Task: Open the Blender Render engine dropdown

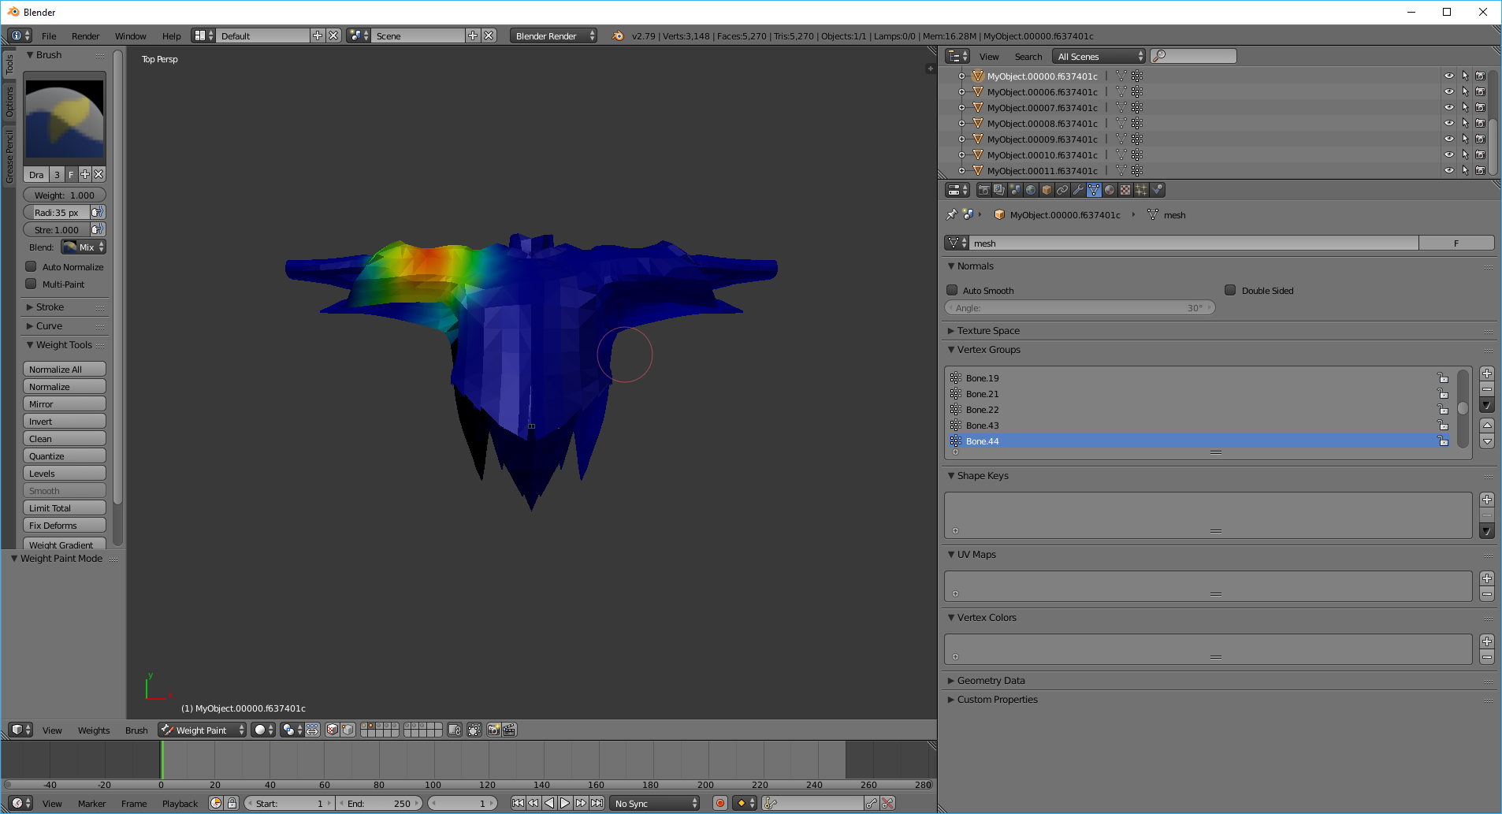Action: [552, 35]
